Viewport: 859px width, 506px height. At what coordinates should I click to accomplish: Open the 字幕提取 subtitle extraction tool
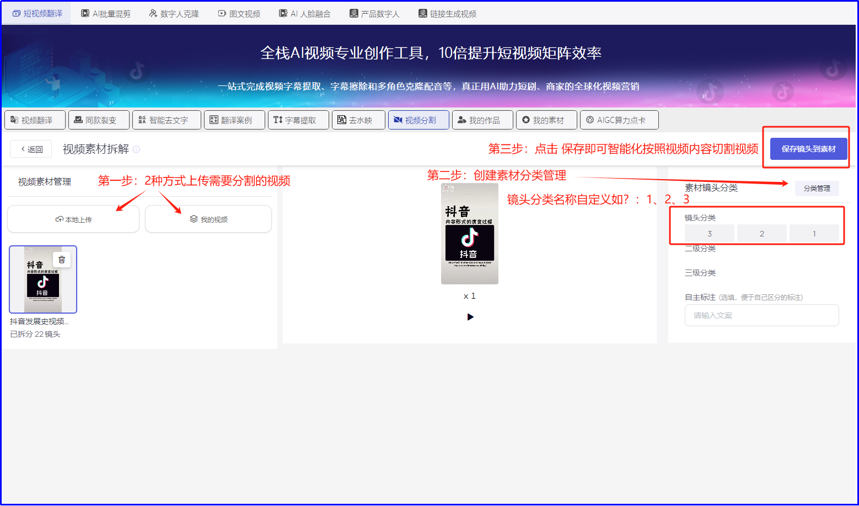pos(298,120)
